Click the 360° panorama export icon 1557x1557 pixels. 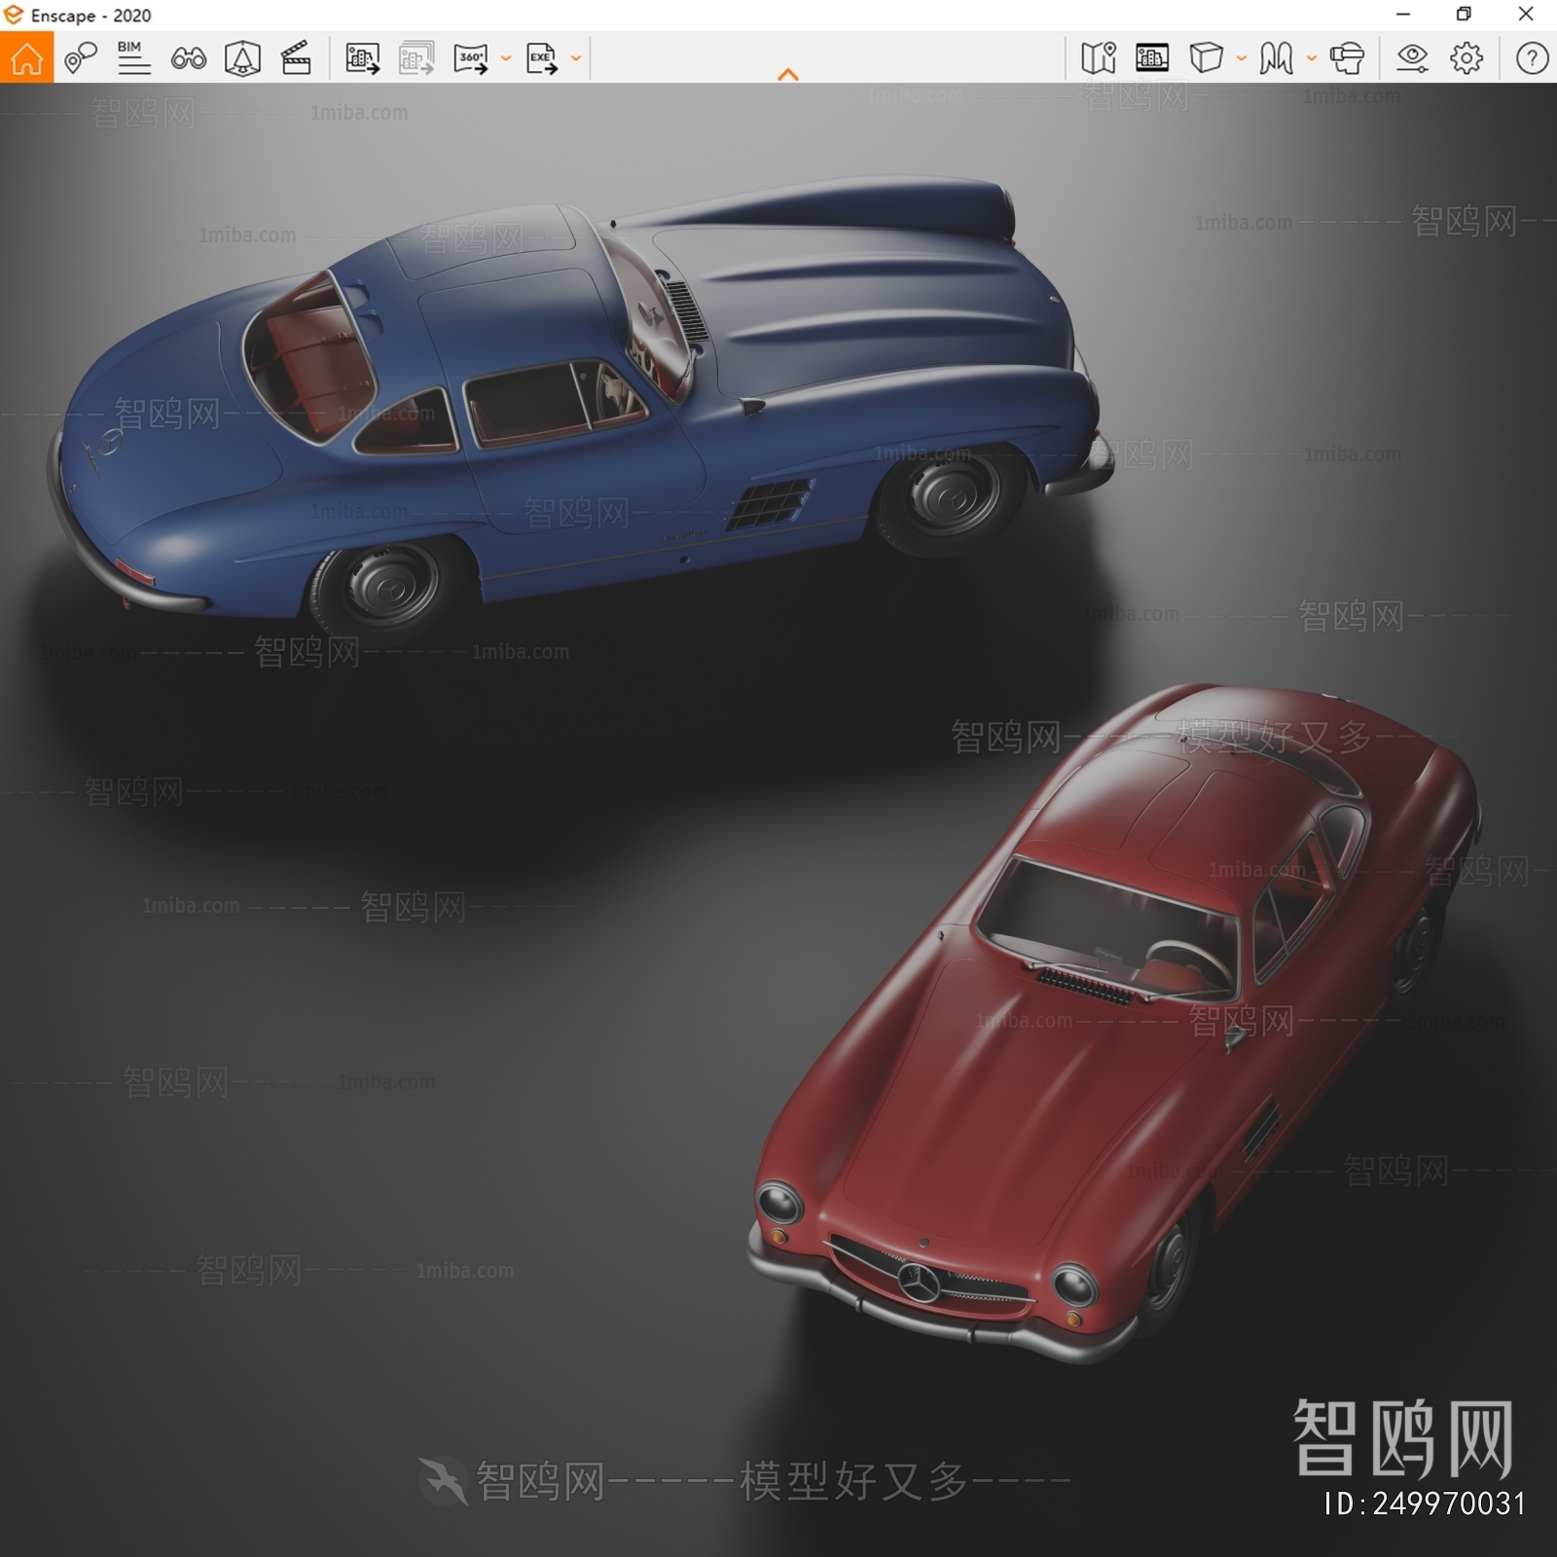472,58
